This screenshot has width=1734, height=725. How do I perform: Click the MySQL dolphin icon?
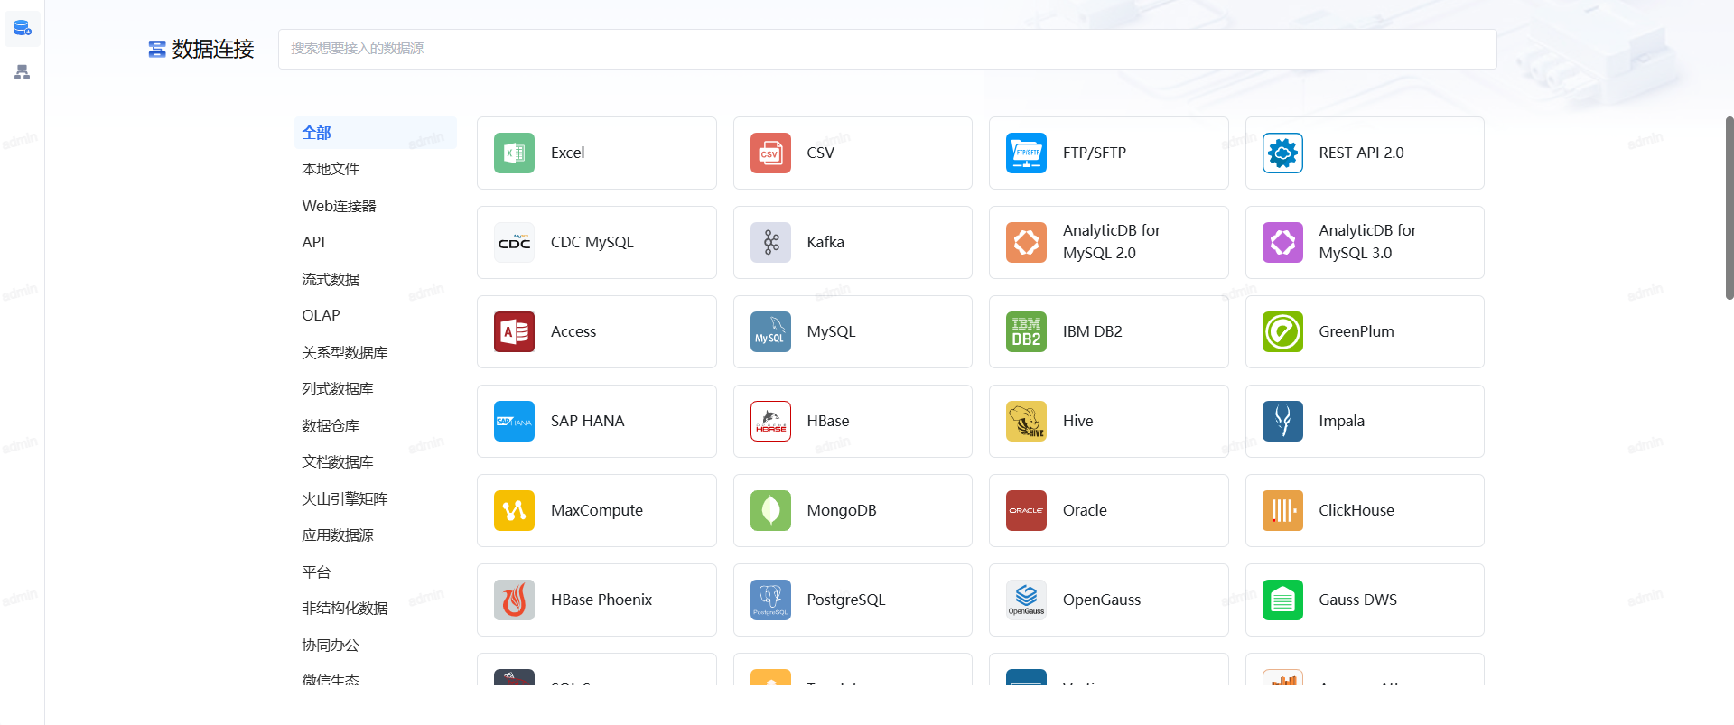(x=770, y=331)
